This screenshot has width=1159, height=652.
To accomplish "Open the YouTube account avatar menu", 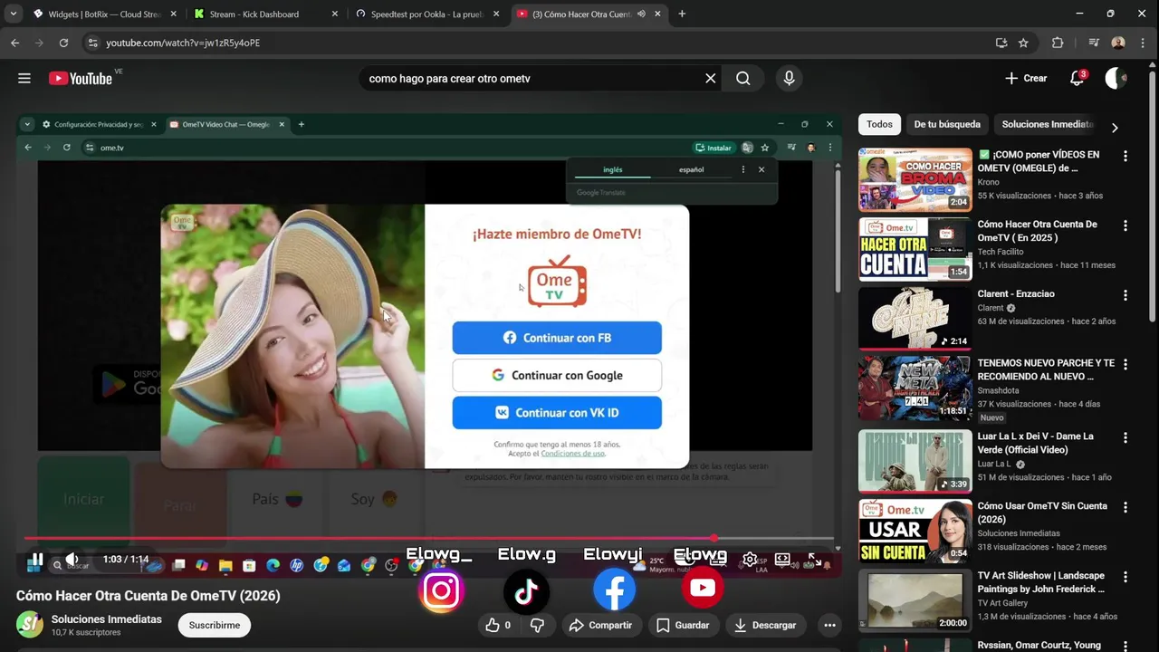I will 1116,79.
